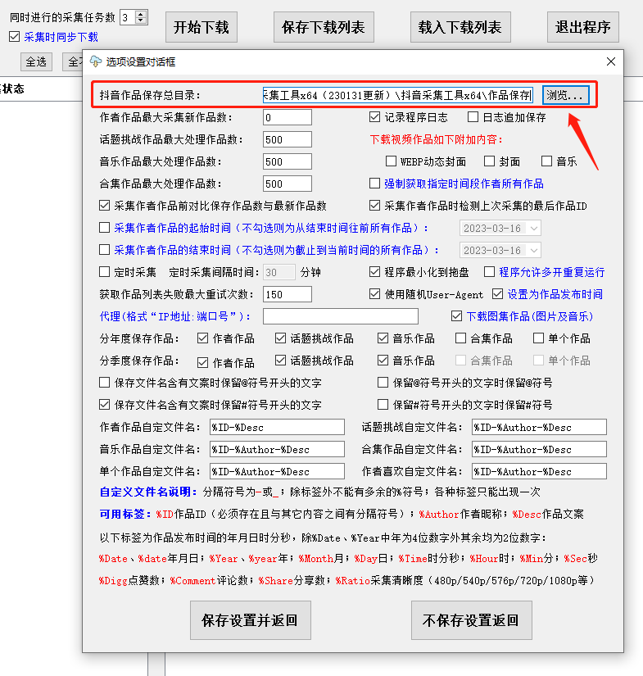Click 载入下载列表 in main window

[460, 27]
